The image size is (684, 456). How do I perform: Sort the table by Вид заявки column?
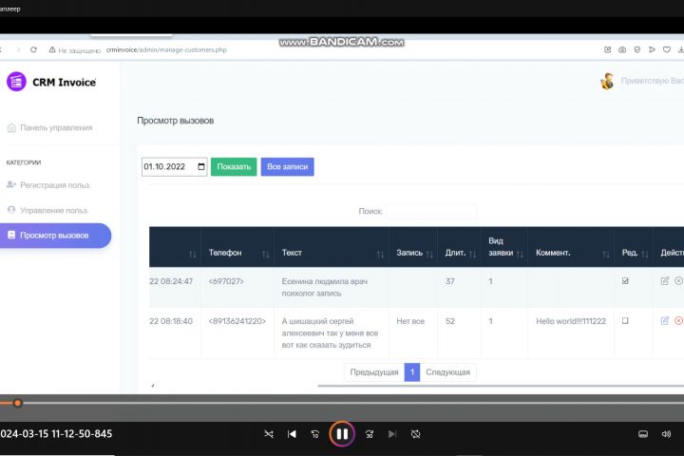point(504,247)
